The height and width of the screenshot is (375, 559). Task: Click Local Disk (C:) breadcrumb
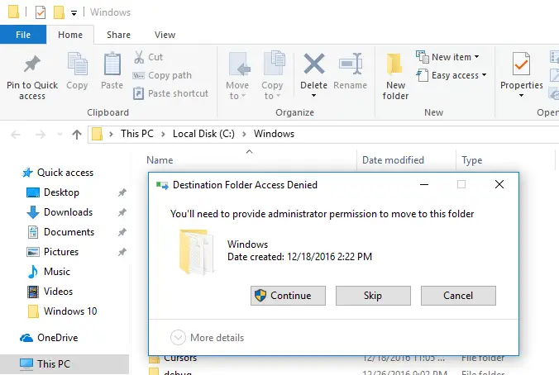203,134
